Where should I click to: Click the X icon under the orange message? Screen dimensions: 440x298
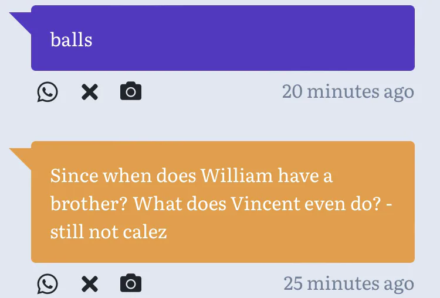[x=89, y=284]
